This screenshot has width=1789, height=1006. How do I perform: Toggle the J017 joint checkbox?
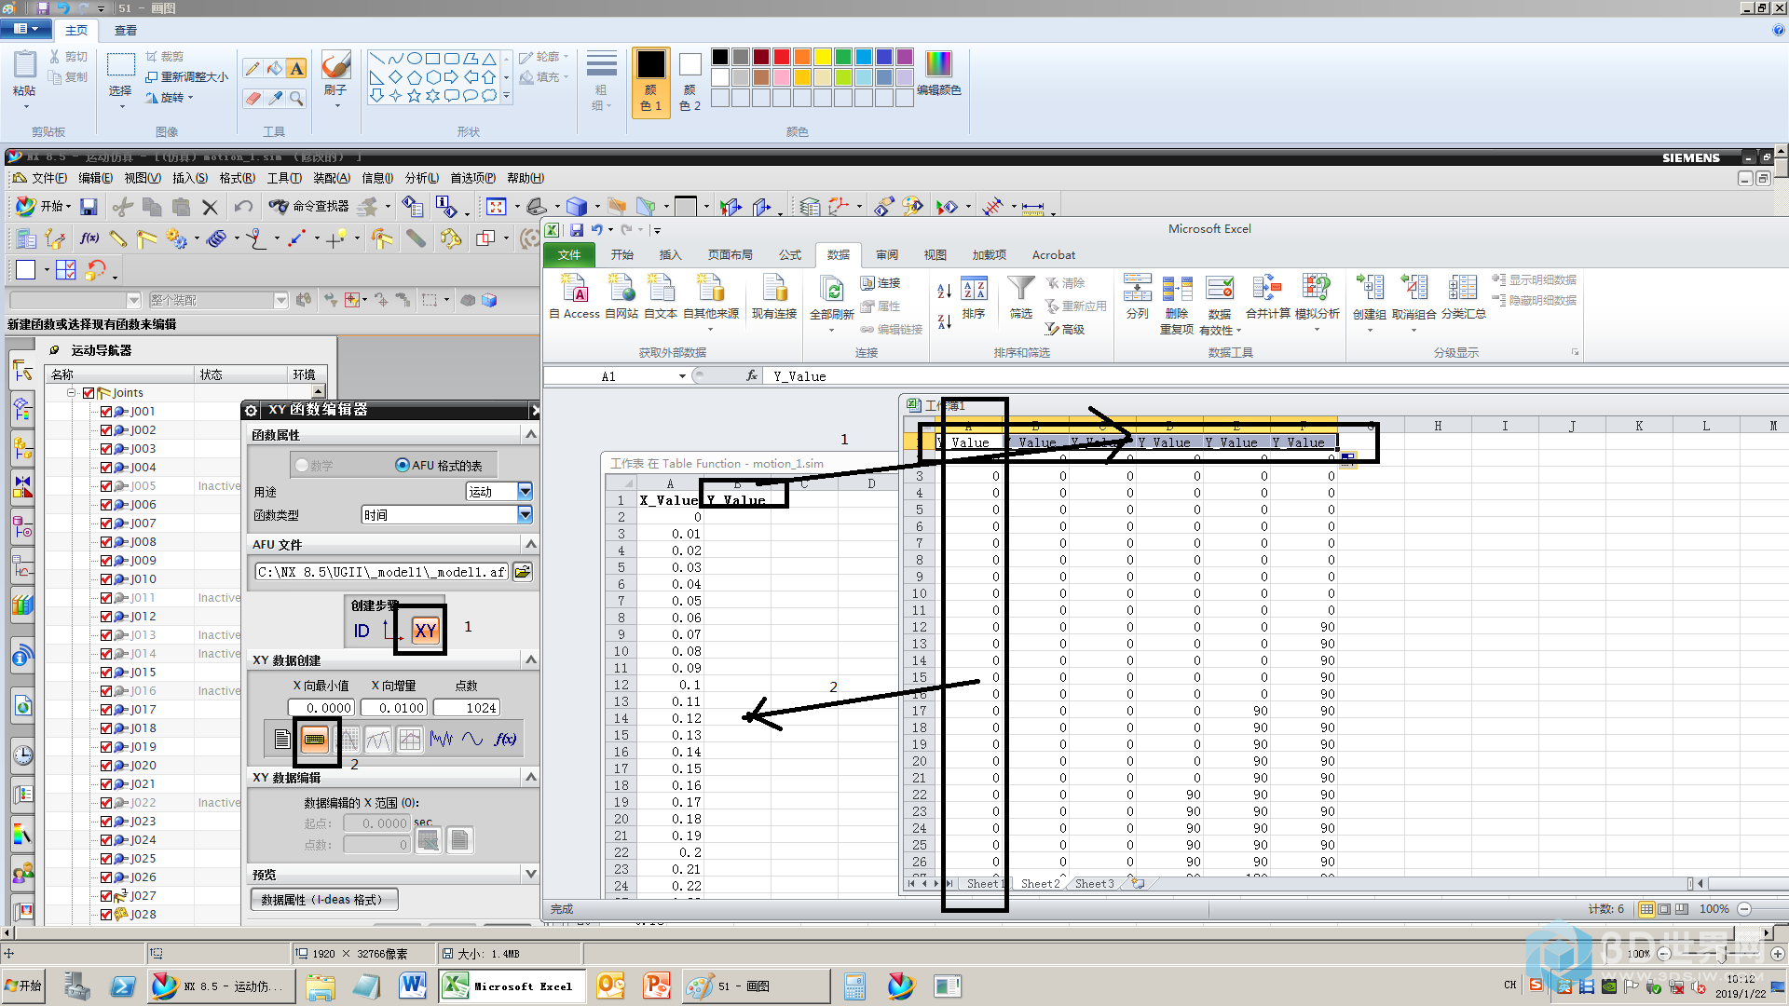point(106,709)
